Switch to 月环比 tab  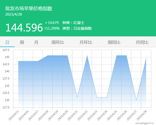click(86, 42)
